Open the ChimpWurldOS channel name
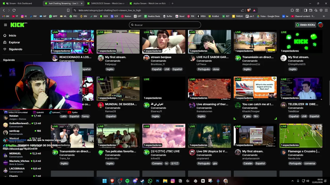The image size is (330, 185). click(296, 64)
